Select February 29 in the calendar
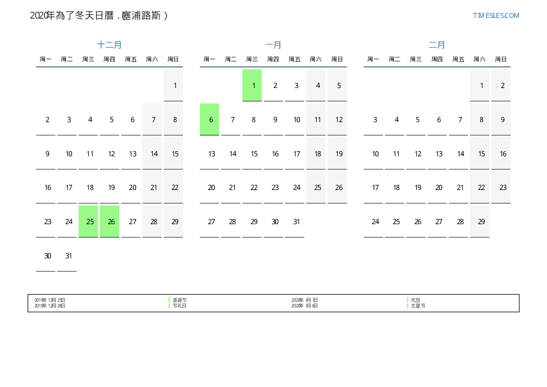 [x=480, y=221]
